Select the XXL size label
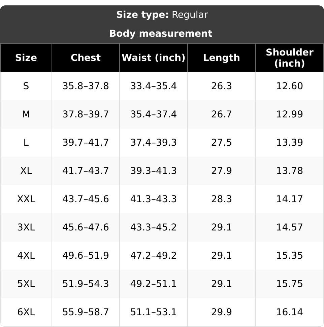The height and width of the screenshot is (327, 324). pyautogui.click(x=26, y=199)
